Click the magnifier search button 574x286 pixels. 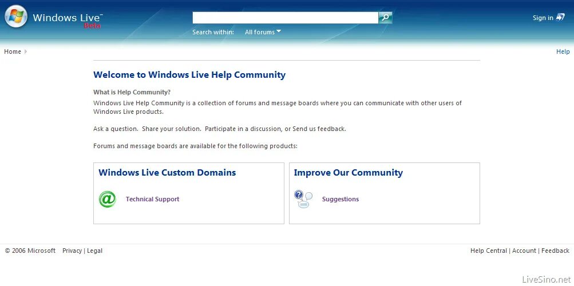385,18
